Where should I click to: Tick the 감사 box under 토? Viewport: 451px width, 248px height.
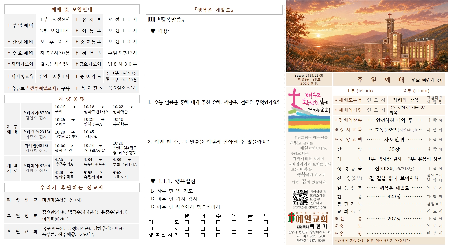click(266, 229)
